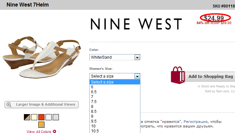Viewport: 235px width, 133px height.
Task: Select size 7 from the list
Action: [115, 97]
